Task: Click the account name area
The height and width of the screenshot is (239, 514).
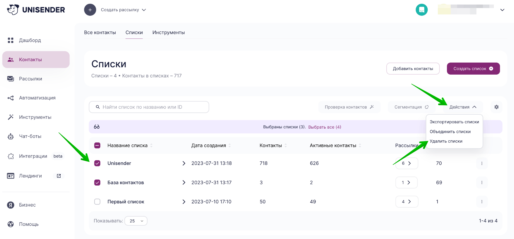Action: tap(466, 9)
